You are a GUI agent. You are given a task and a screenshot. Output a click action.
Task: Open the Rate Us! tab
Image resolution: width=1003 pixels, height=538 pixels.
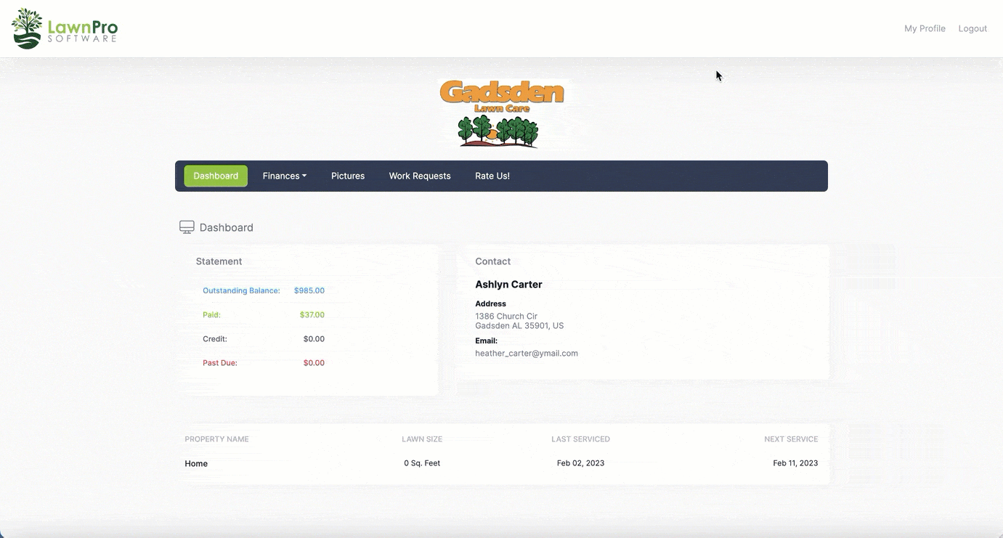click(492, 176)
